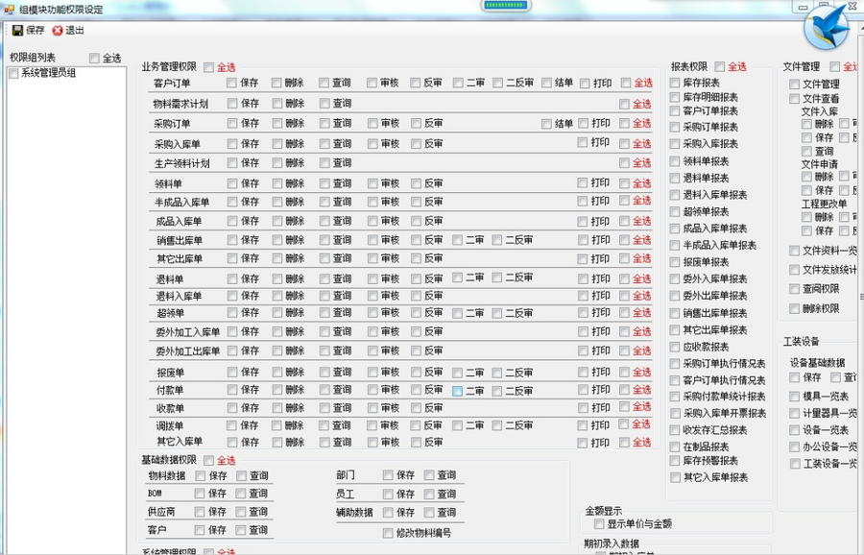This screenshot has width=864, height=555.
Task: Click the green indicator at the top center
Action: (x=504, y=7)
